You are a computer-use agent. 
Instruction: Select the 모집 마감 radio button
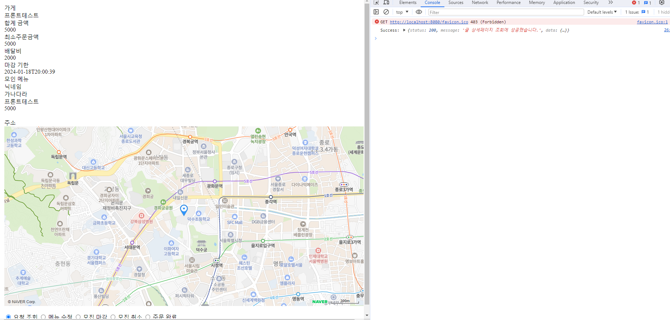[78, 317]
